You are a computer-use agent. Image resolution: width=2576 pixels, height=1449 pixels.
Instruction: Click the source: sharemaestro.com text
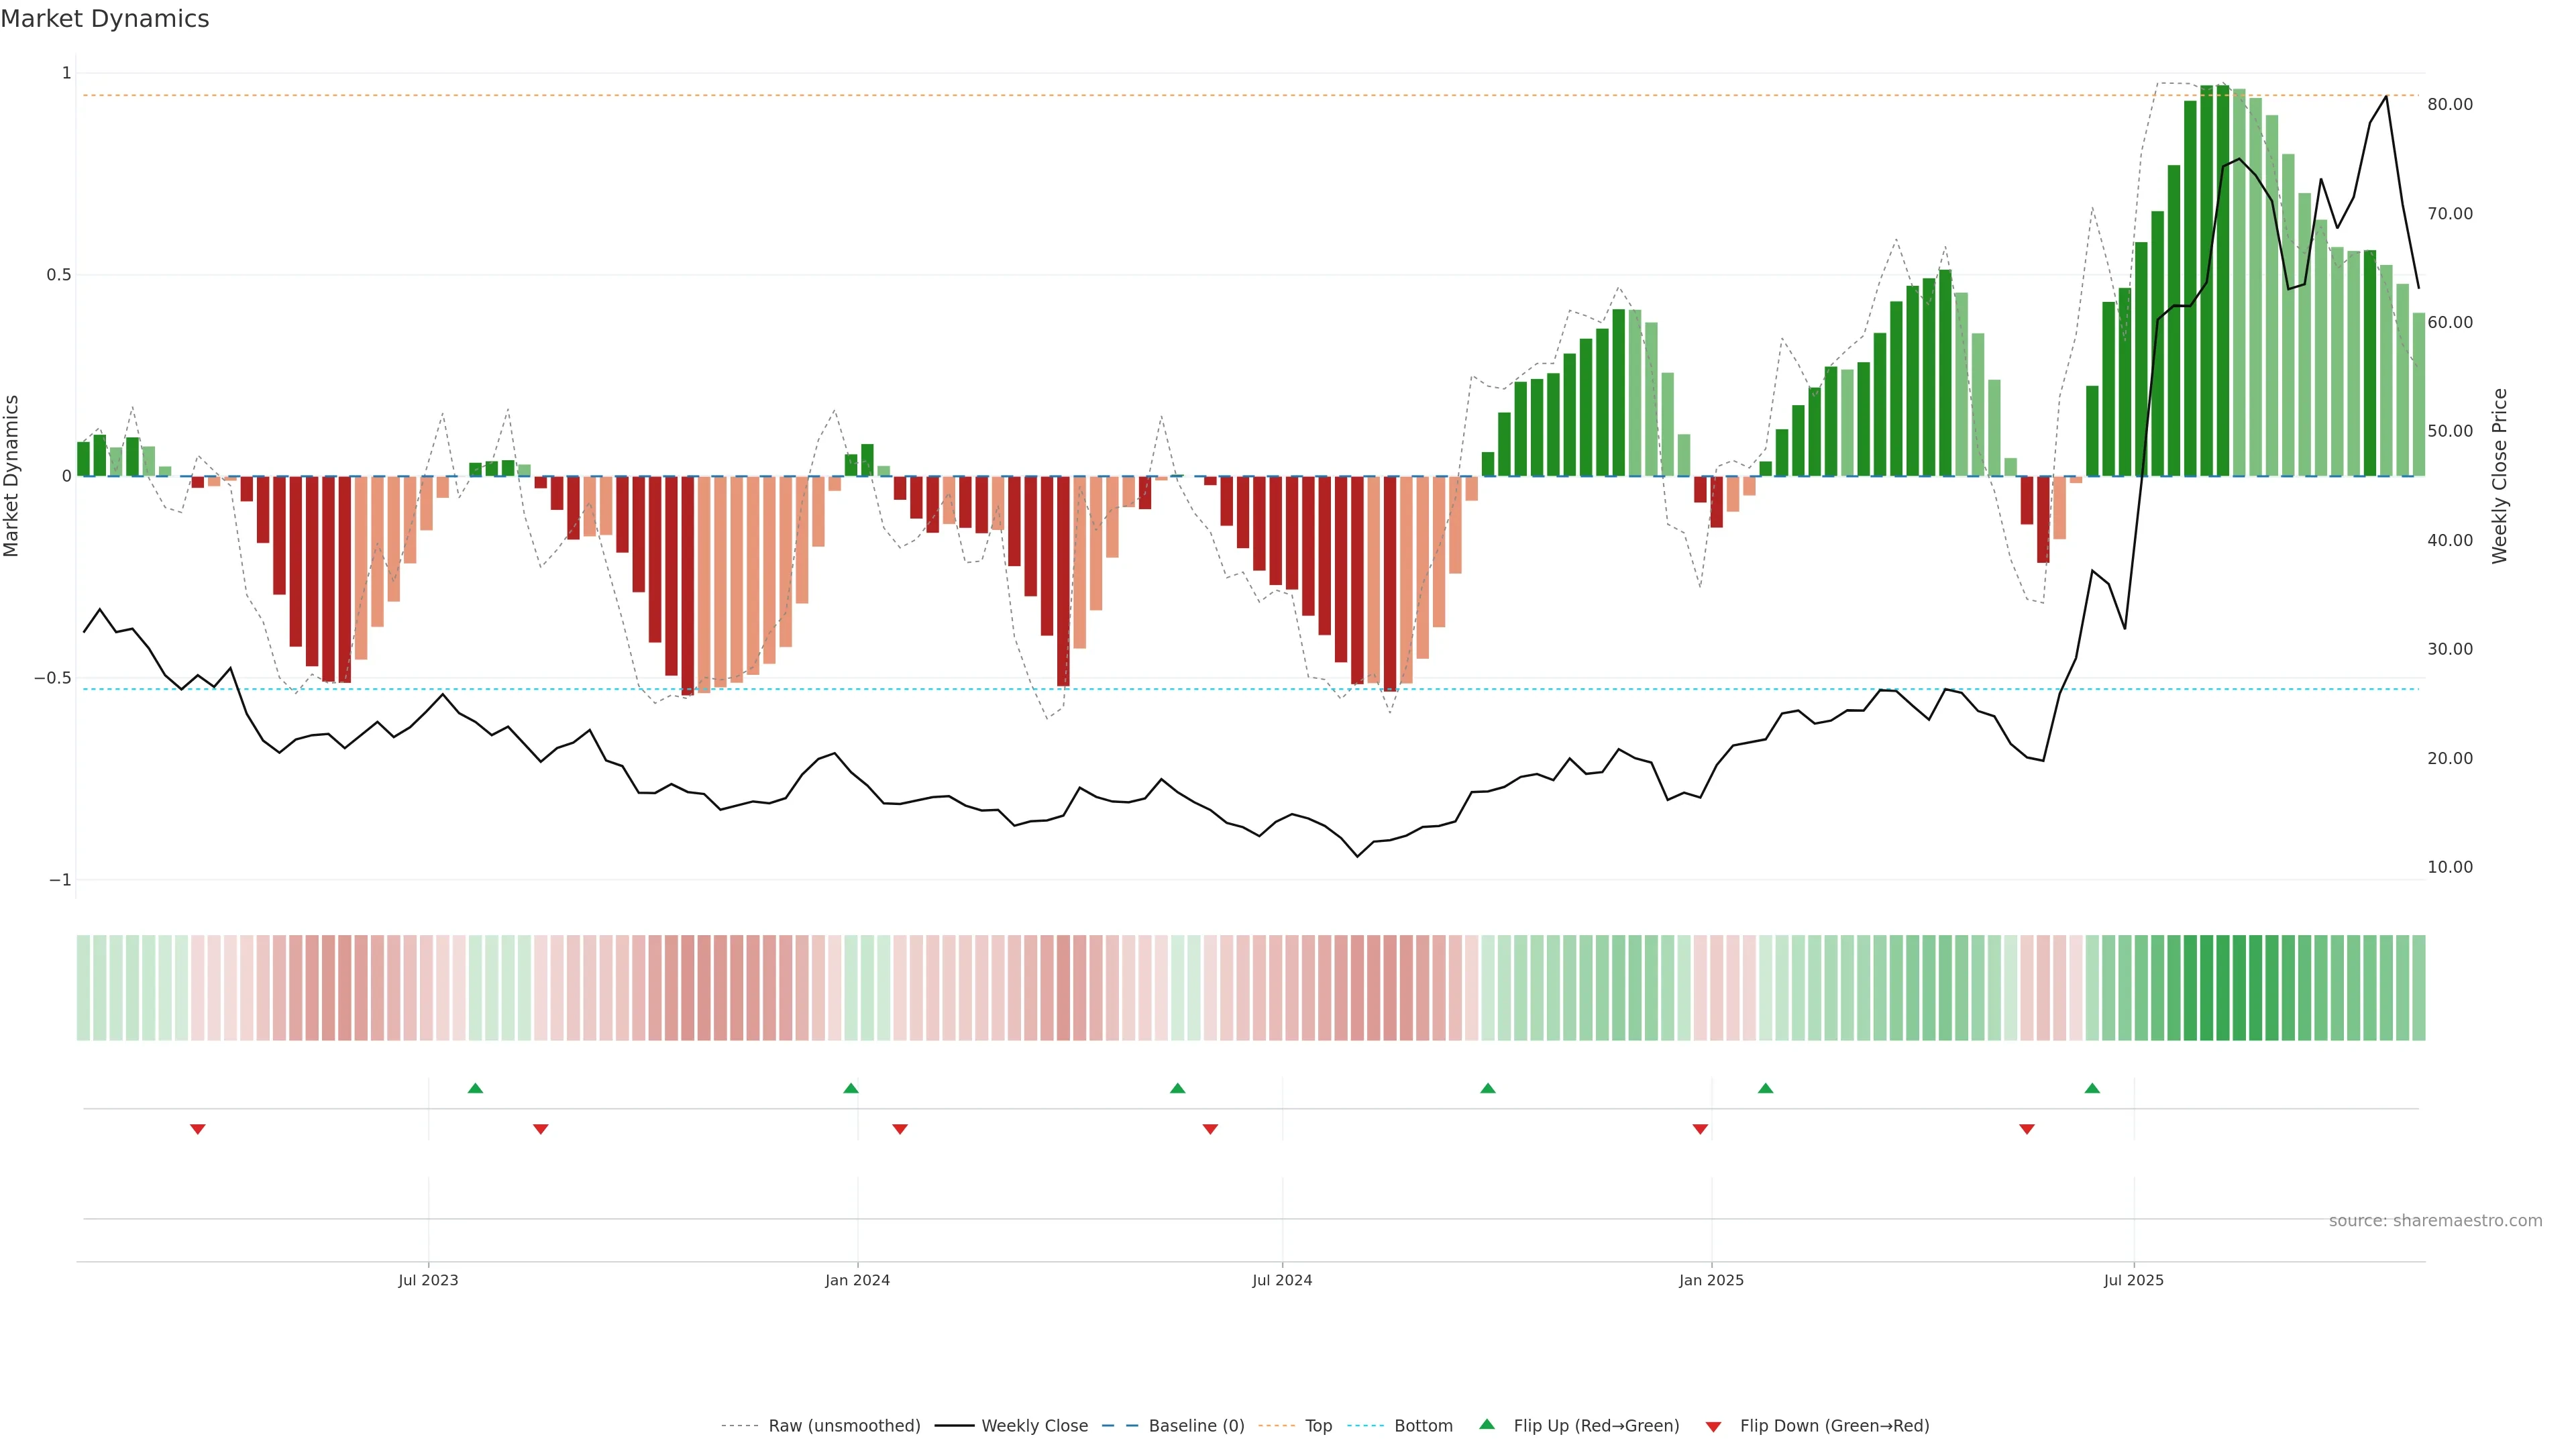coord(2435,1220)
